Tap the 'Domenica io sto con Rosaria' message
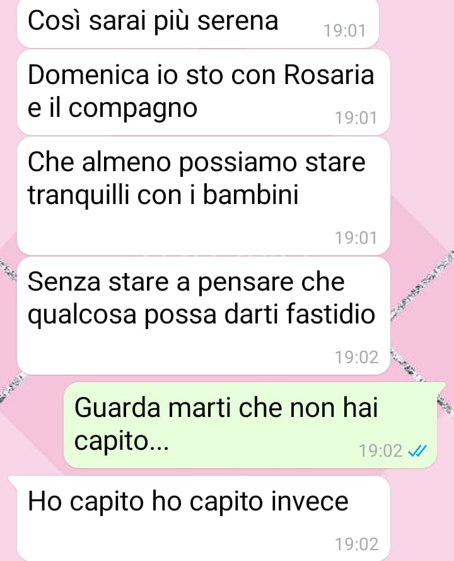This screenshot has height=561, width=454. pos(204,92)
